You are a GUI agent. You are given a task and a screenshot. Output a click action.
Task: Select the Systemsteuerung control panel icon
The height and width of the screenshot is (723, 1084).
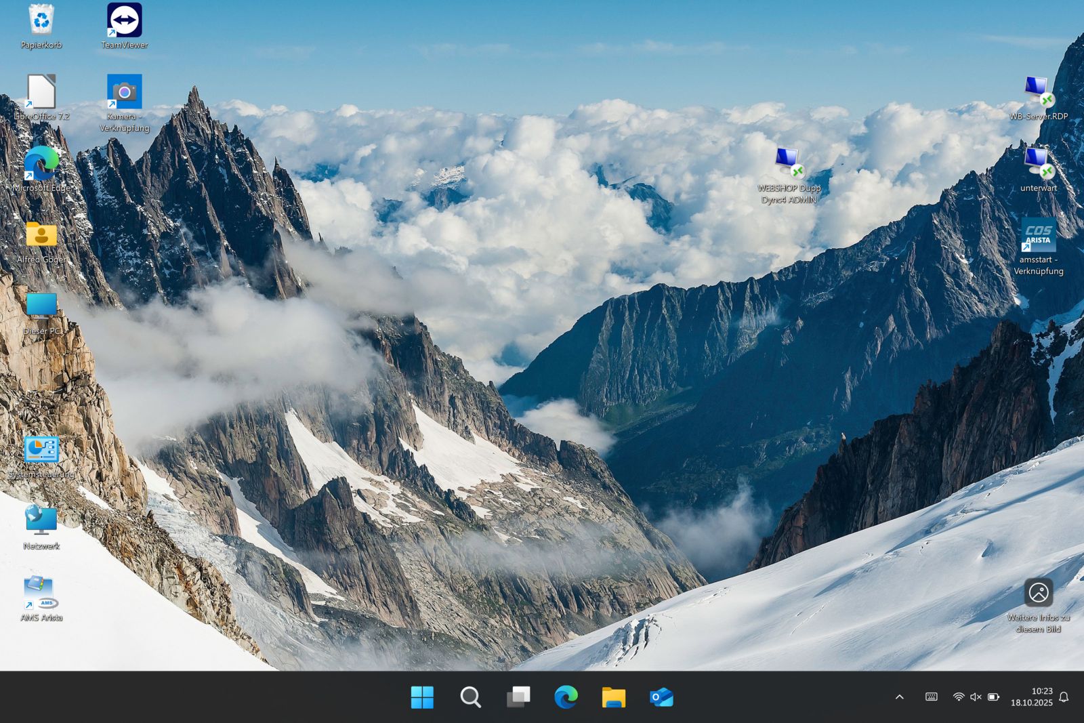[41, 451]
